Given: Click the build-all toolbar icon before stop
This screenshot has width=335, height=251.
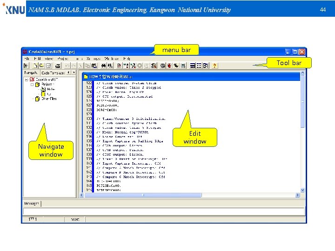Looking at the screenshot, I should (x=133, y=66).
